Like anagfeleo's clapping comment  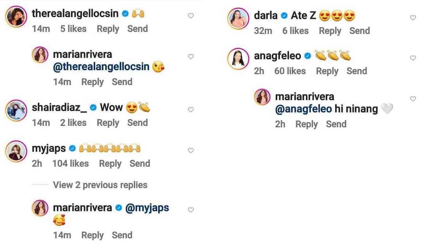(x=413, y=58)
